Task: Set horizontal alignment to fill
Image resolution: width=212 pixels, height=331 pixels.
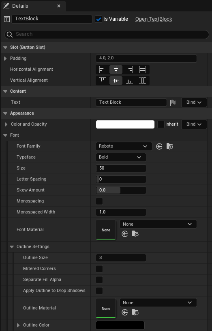Action: tap(143, 69)
